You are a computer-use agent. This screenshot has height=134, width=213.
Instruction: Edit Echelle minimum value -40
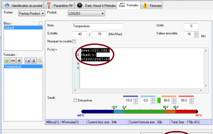[80, 34]
